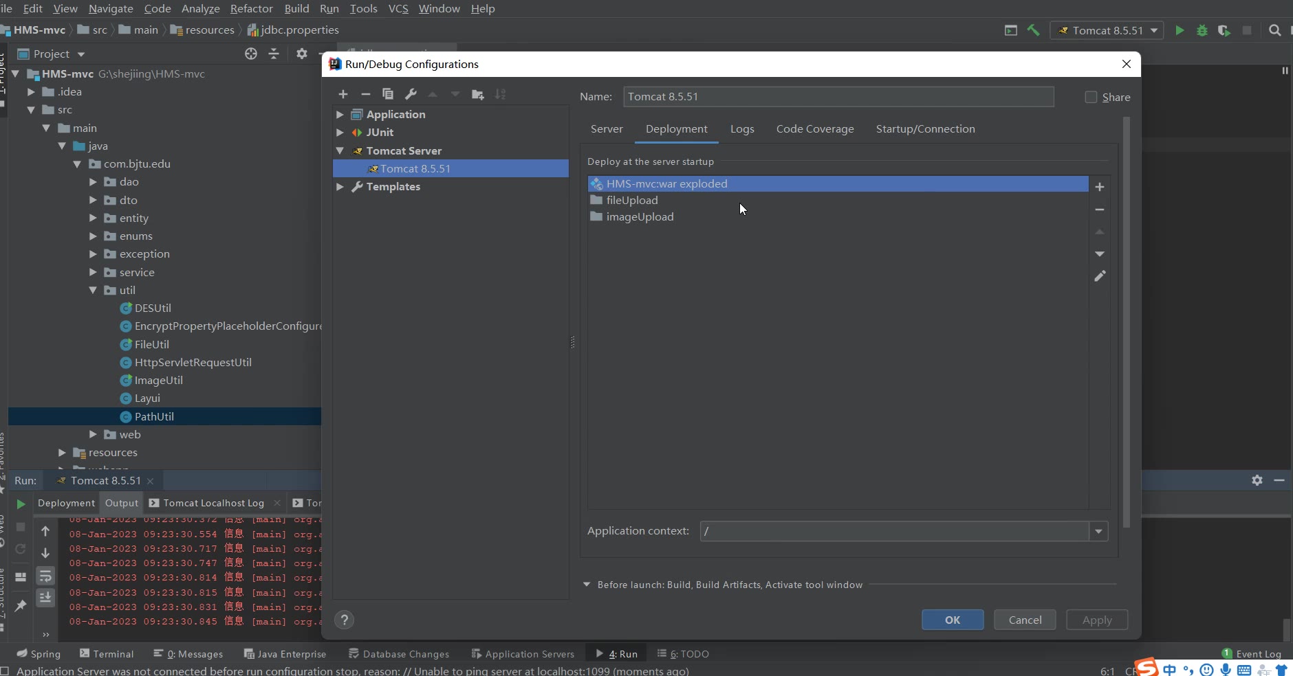Open the Application context dropdown
Viewport: 1293px width, 676px height.
click(1098, 531)
